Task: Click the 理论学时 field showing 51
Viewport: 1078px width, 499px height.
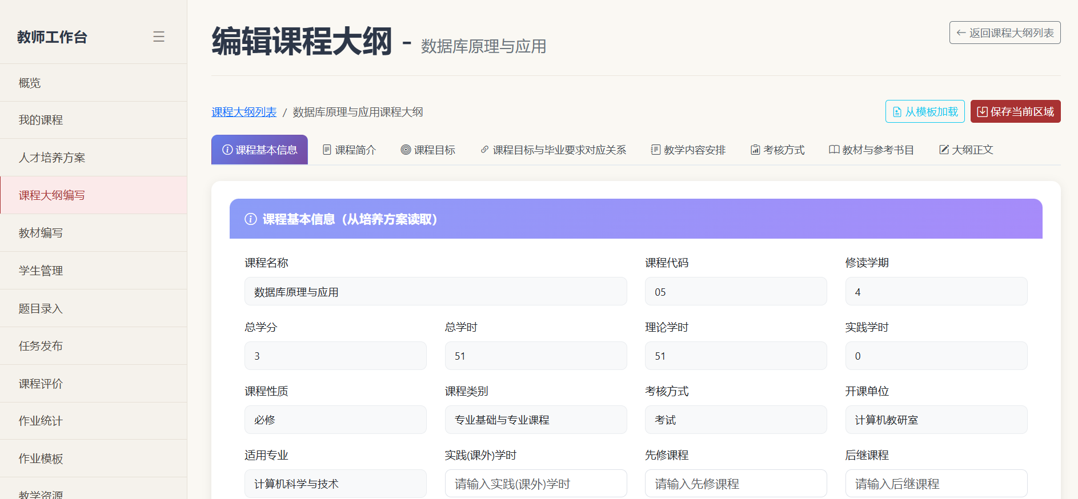Action: click(736, 356)
